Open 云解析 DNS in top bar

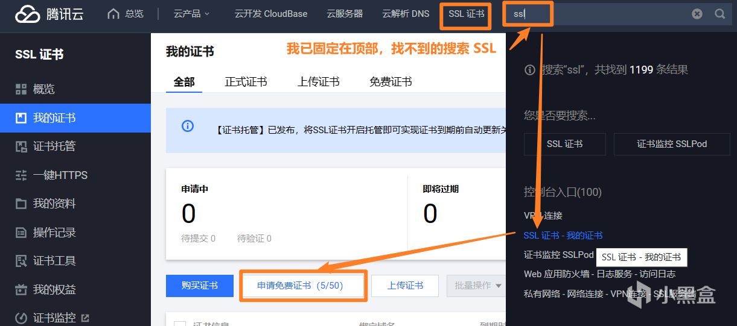(x=406, y=13)
